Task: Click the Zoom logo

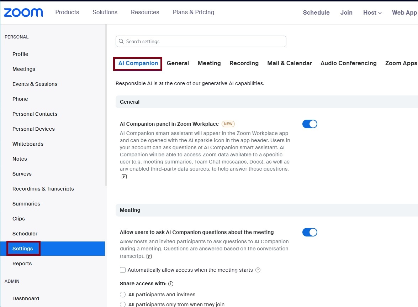Action: 23,12
